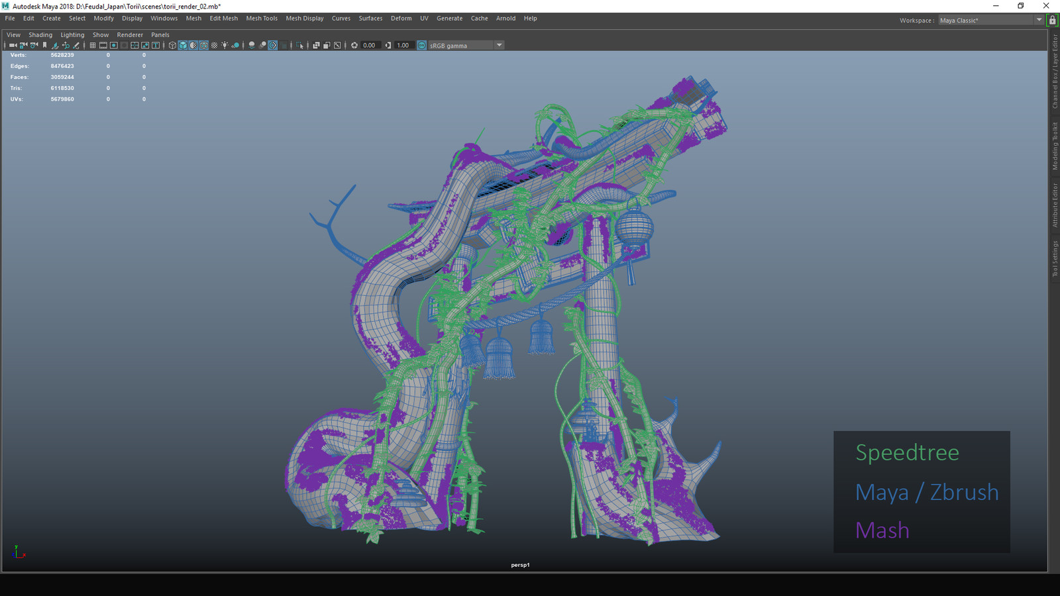Click the X-Ray icon in panel toolbar
The height and width of the screenshot is (596, 1060).
tap(316, 45)
